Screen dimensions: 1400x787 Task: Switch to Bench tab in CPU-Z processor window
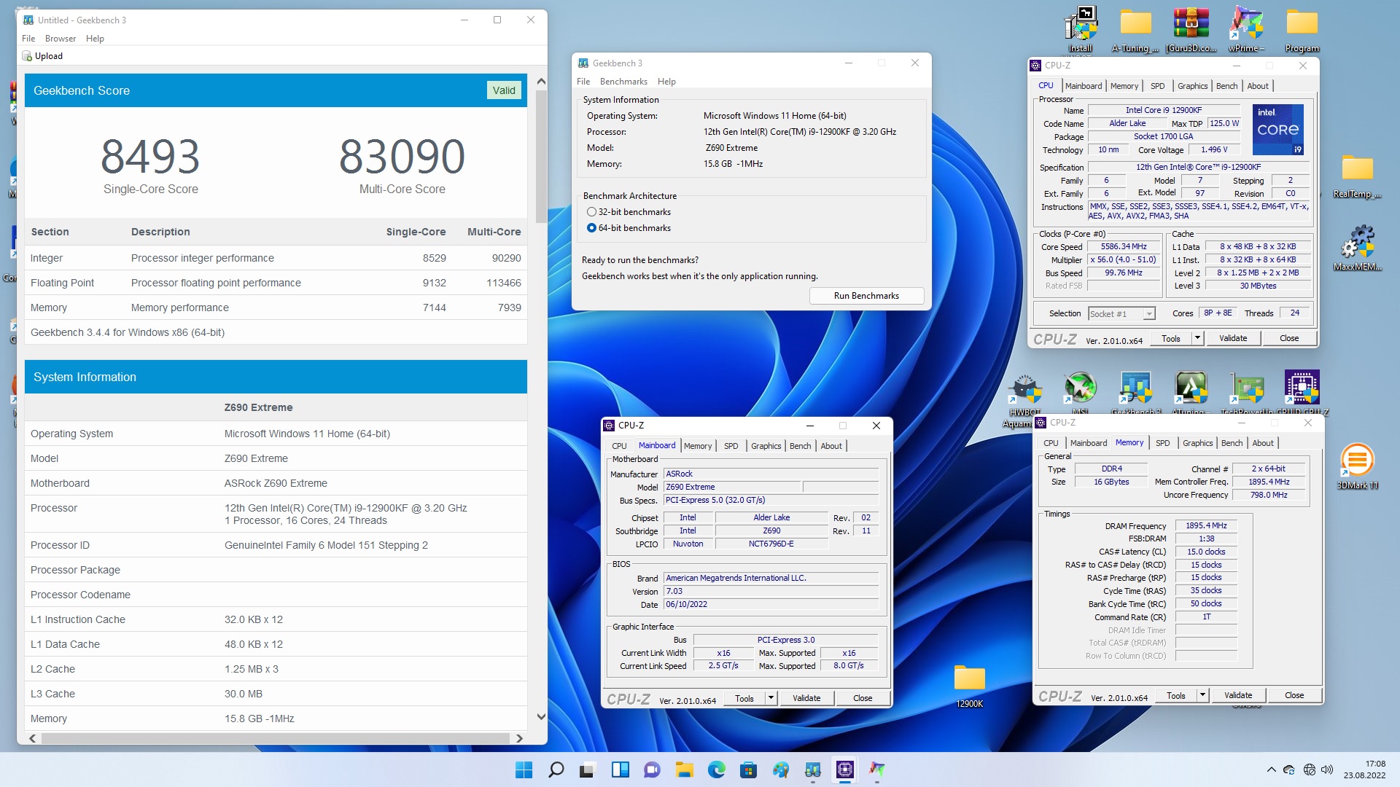pyautogui.click(x=1226, y=86)
